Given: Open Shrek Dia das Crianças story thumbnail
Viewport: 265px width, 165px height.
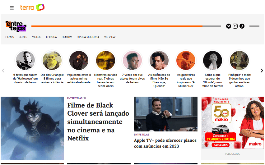Looking at the screenshot, I should (52, 61).
